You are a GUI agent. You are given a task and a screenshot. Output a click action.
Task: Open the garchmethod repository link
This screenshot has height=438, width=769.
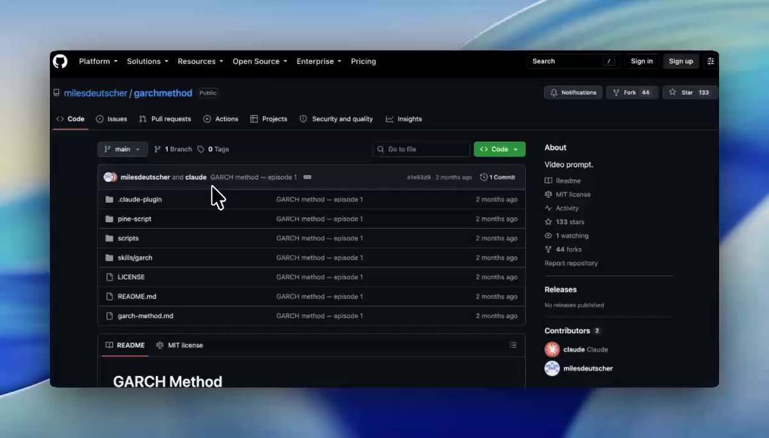163,93
